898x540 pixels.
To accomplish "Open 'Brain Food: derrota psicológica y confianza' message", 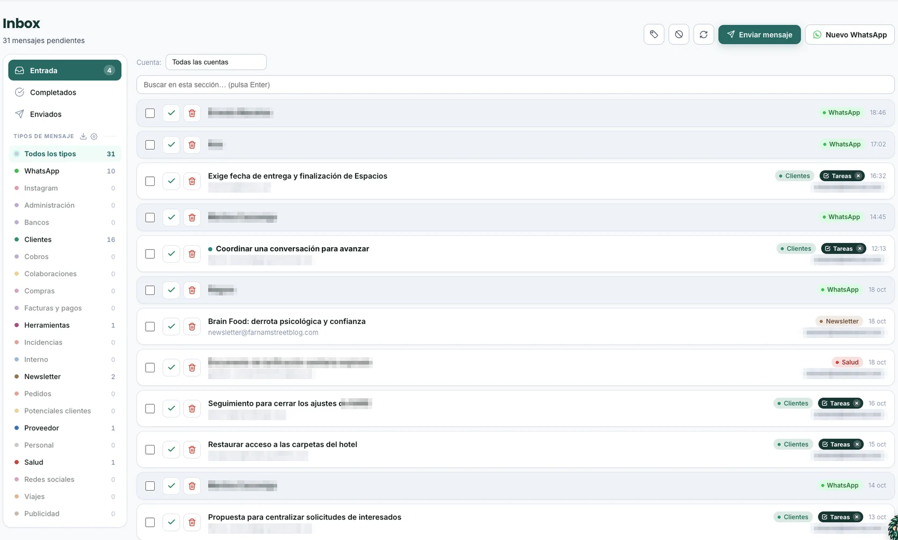I will point(287,321).
